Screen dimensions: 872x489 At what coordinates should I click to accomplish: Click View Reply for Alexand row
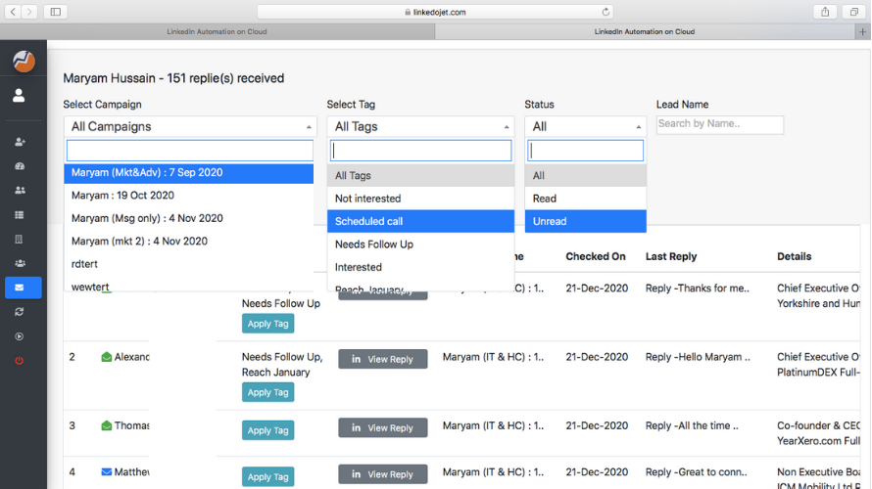pos(383,359)
